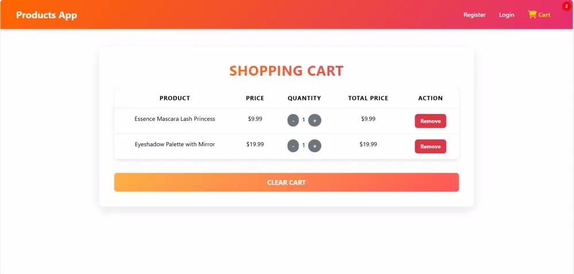The height and width of the screenshot is (274, 574).
Task: Remove Essence Mascara Lash Princess from cart
Action: point(430,121)
